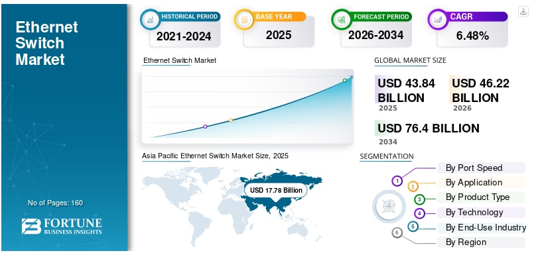Screen dimensions: 544x253
Task: Click the Base Year calendar icon
Action: pyautogui.click(x=244, y=20)
